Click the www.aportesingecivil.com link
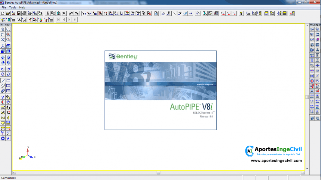The width and height of the screenshot is (321, 180). tap(276, 161)
